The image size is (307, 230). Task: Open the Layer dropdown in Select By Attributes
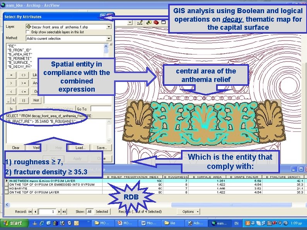[109, 27]
